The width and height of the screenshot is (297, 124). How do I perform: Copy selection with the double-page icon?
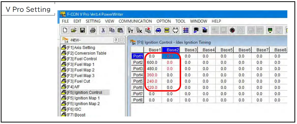[x=112, y=30]
